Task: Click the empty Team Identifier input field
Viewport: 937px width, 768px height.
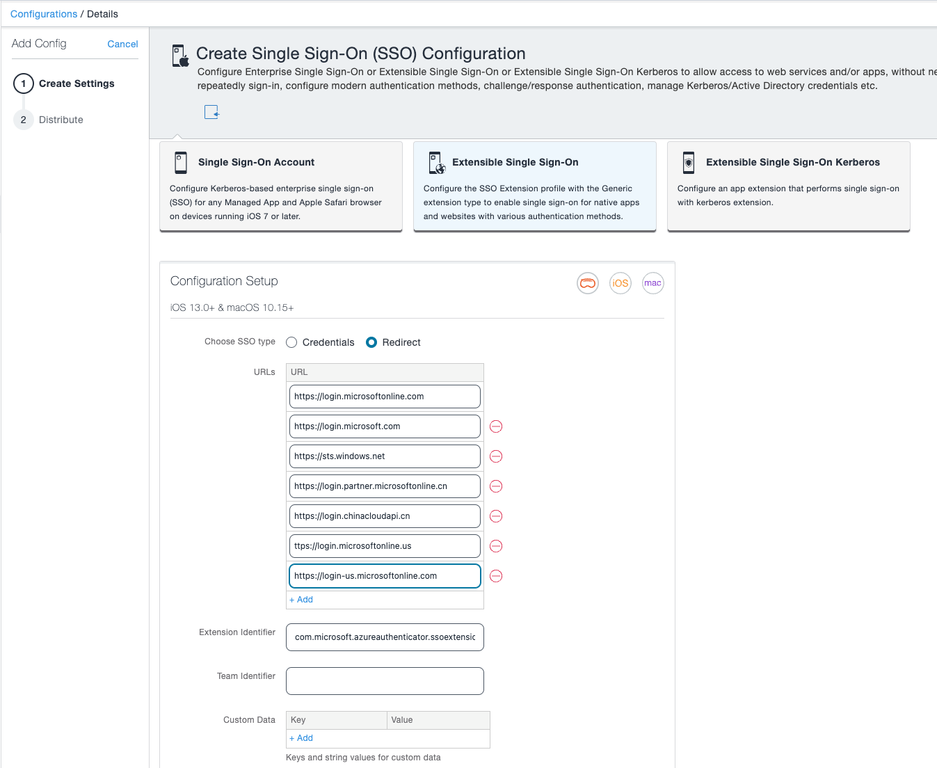Action: coord(384,681)
